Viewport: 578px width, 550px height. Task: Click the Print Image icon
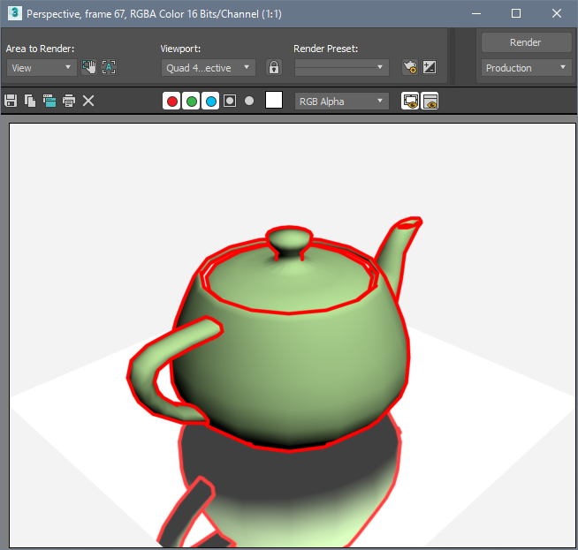pos(68,102)
